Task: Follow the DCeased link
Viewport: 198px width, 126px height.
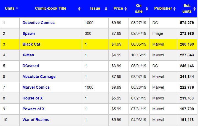Action: pyautogui.click(x=31, y=66)
